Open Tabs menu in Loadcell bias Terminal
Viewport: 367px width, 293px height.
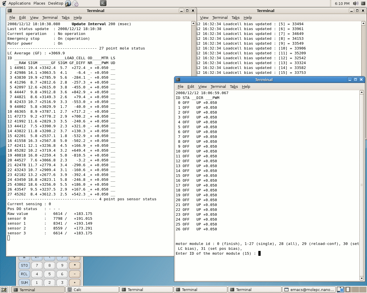pos(236,17)
